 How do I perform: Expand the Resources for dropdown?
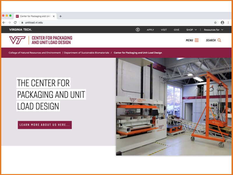pyautogui.click(x=213, y=30)
